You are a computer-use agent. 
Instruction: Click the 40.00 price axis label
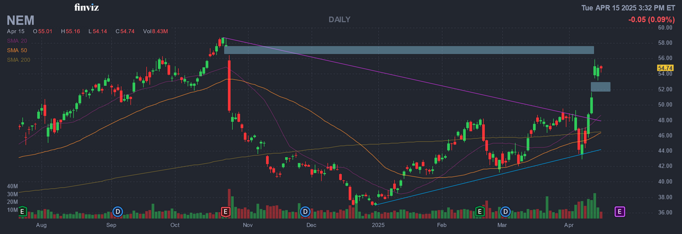(x=666, y=182)
